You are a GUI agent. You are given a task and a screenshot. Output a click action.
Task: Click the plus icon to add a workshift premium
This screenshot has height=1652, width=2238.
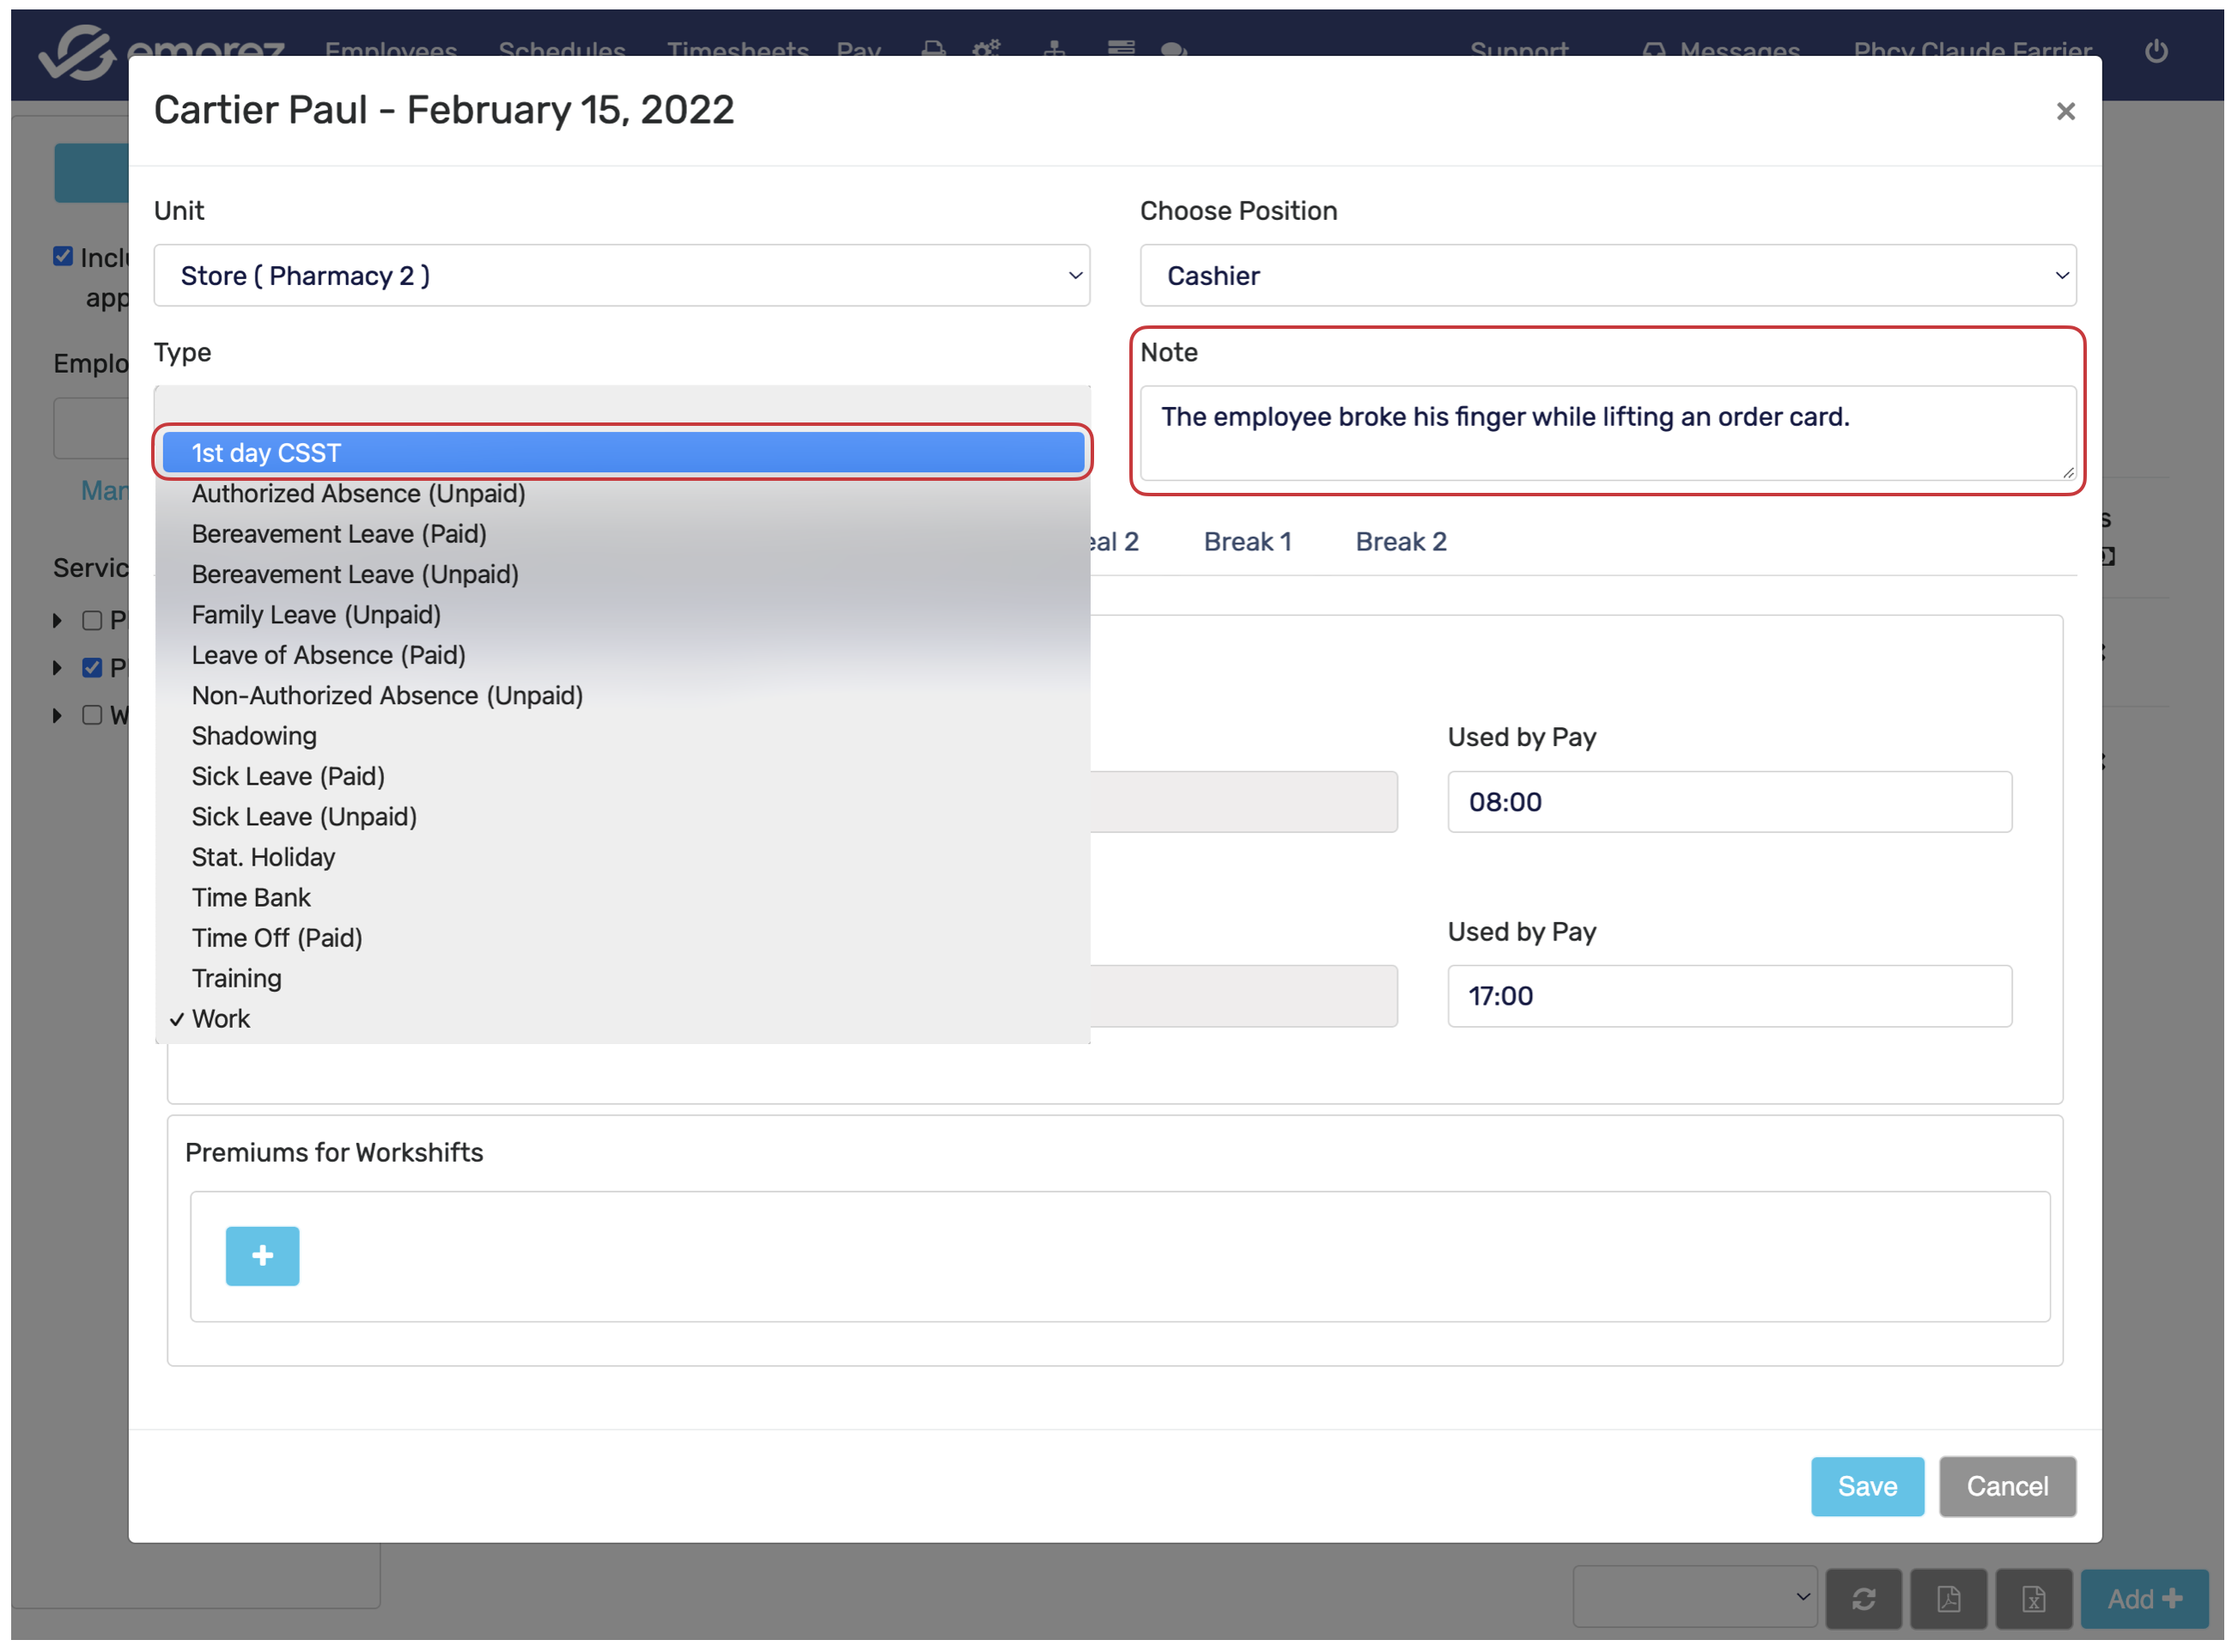pos(262,1256)
